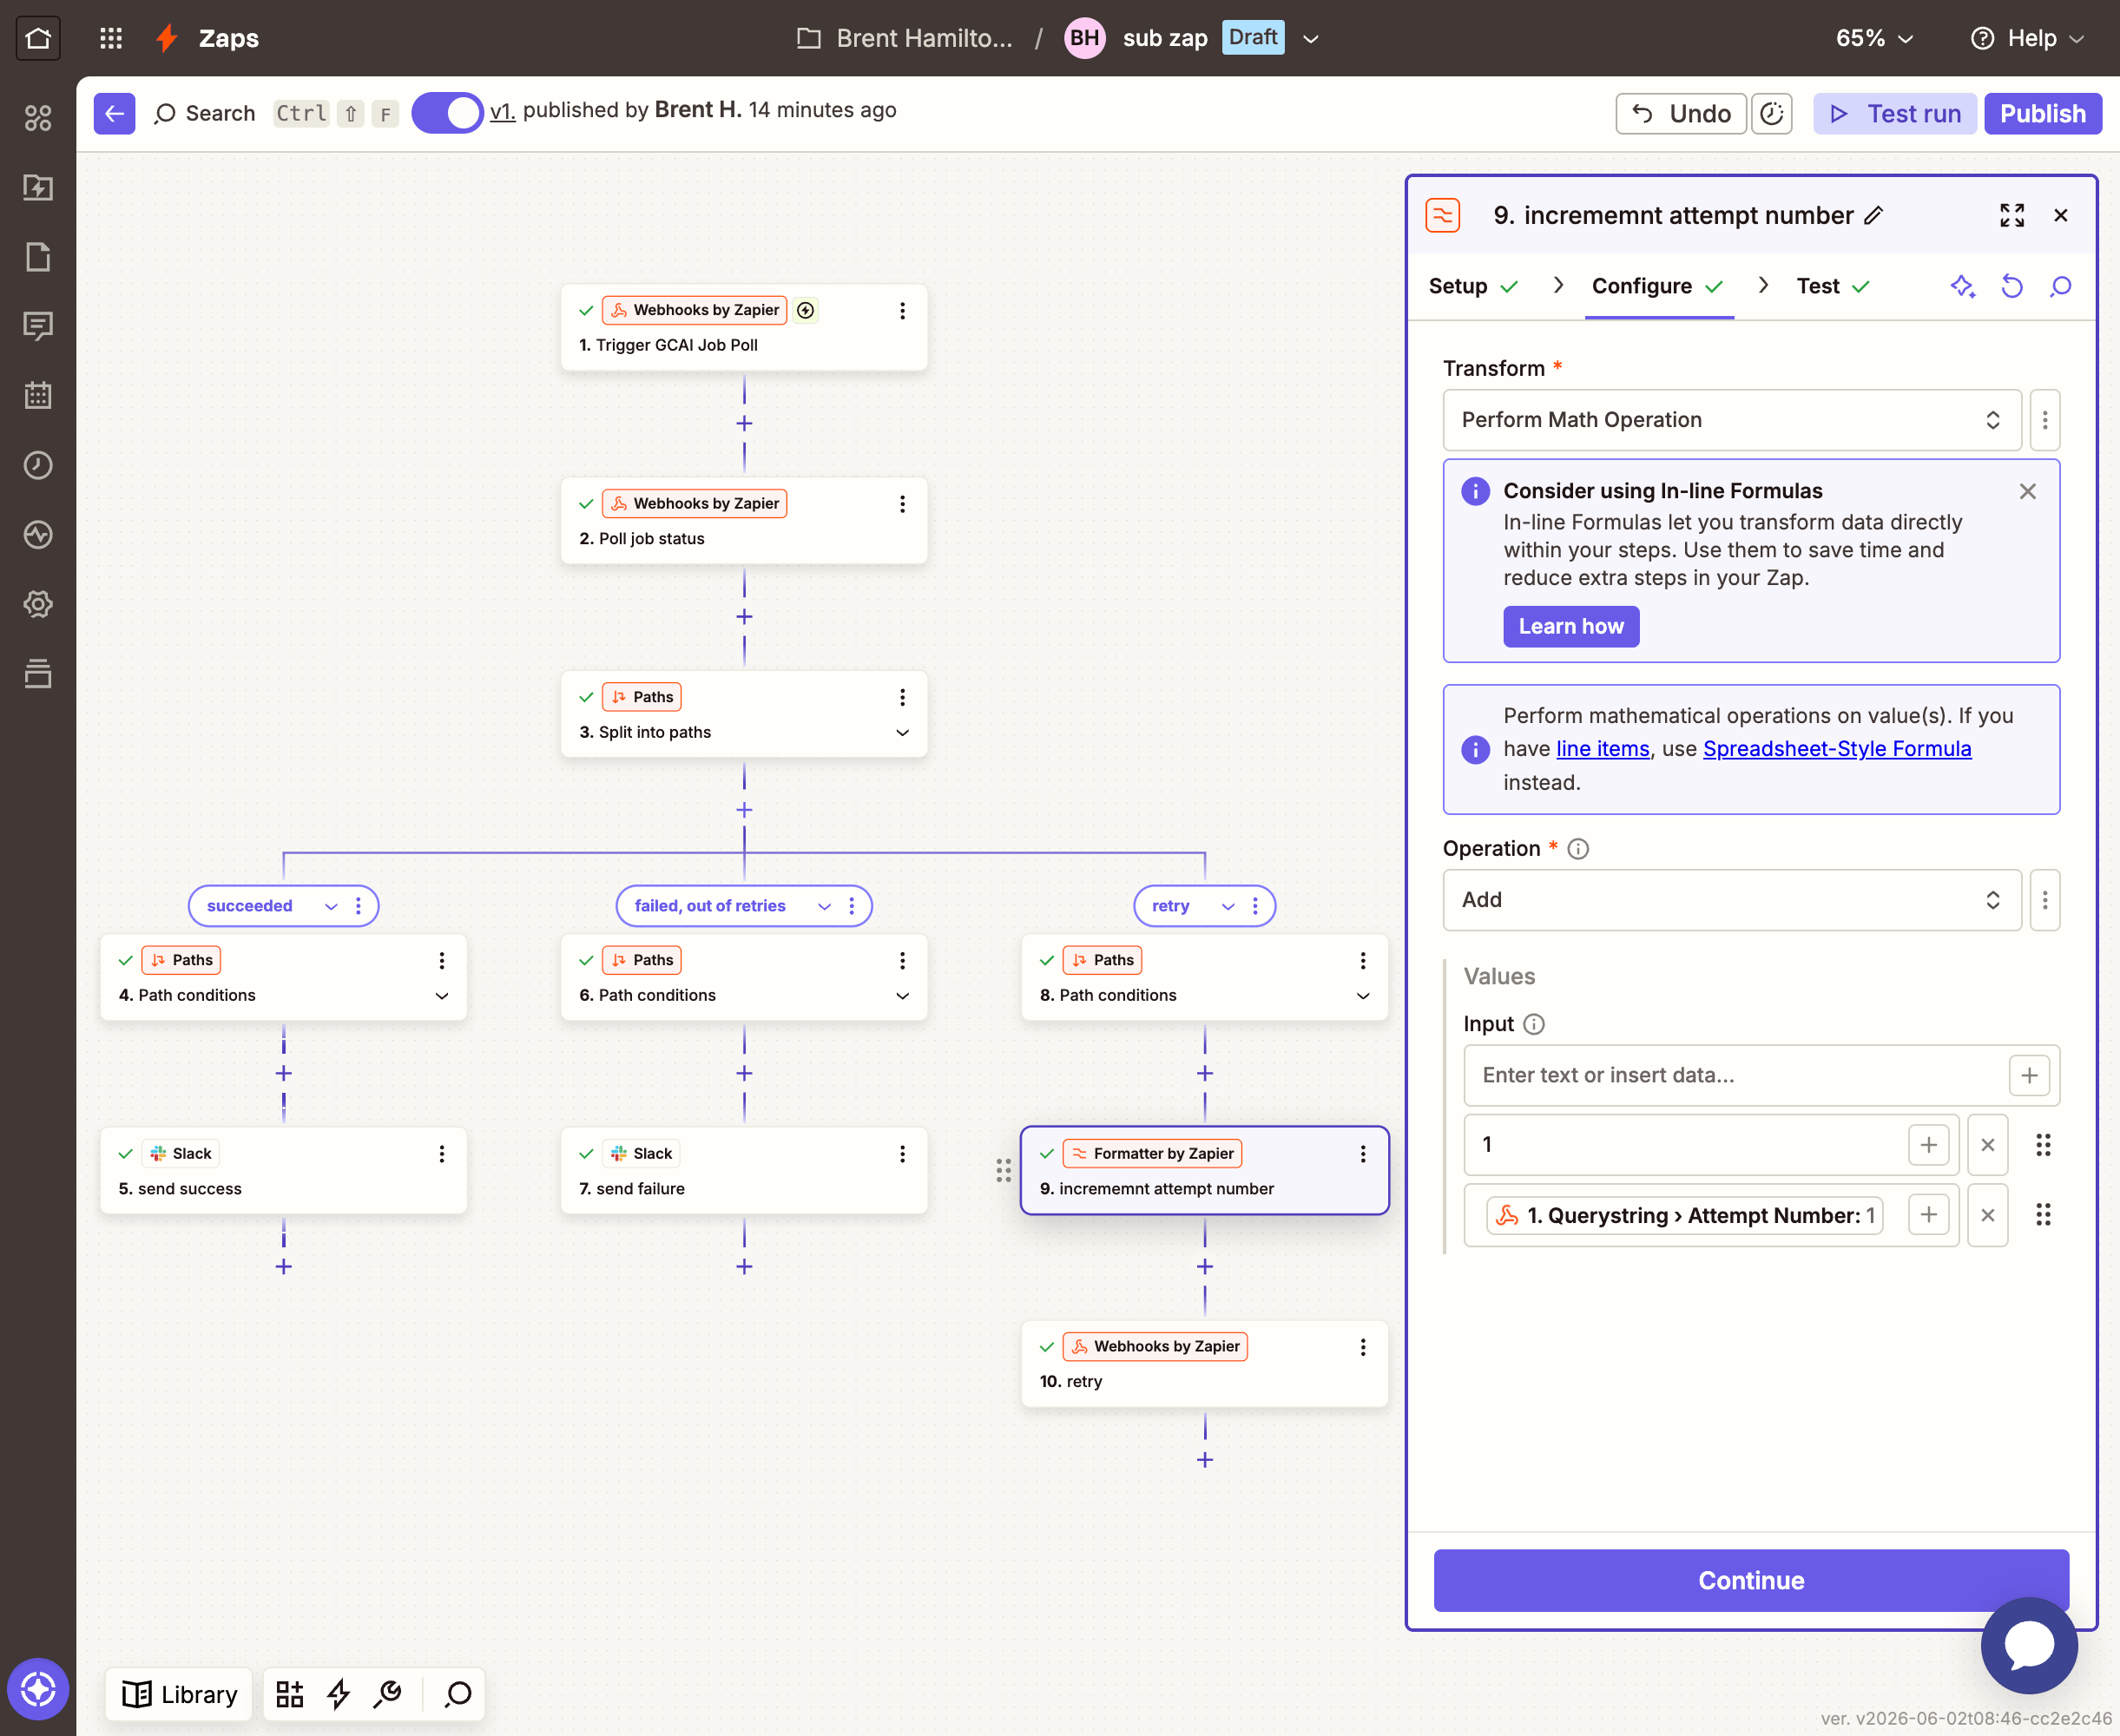Image resolution: width=2120 pixels, height=1736 pixels.
Task: Click the Continue button
Action: [1751, 1580]
